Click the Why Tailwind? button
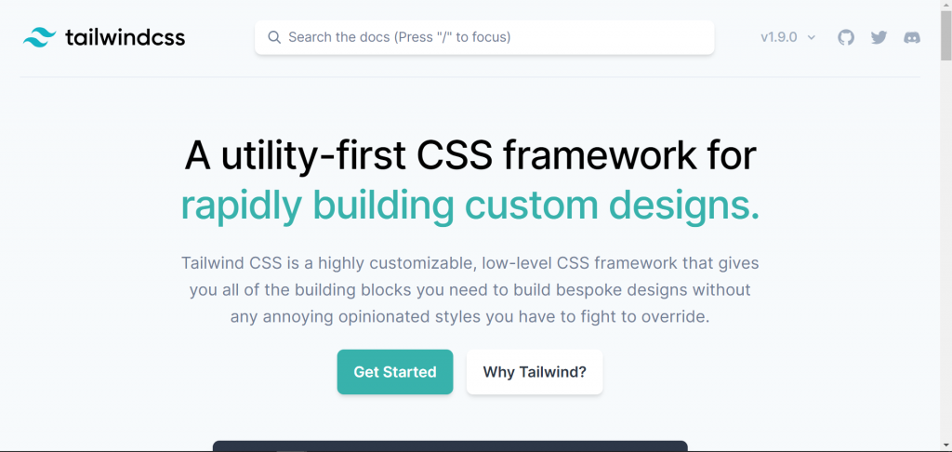The height and width of the screenshot is (452, 952). 535,372
